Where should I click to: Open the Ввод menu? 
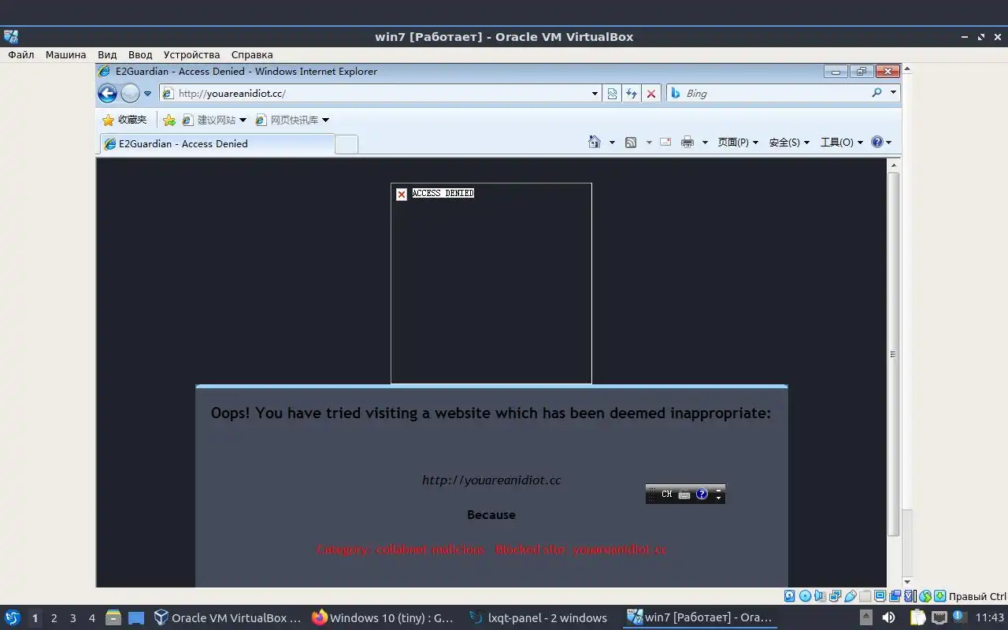[x=140, y=54]
